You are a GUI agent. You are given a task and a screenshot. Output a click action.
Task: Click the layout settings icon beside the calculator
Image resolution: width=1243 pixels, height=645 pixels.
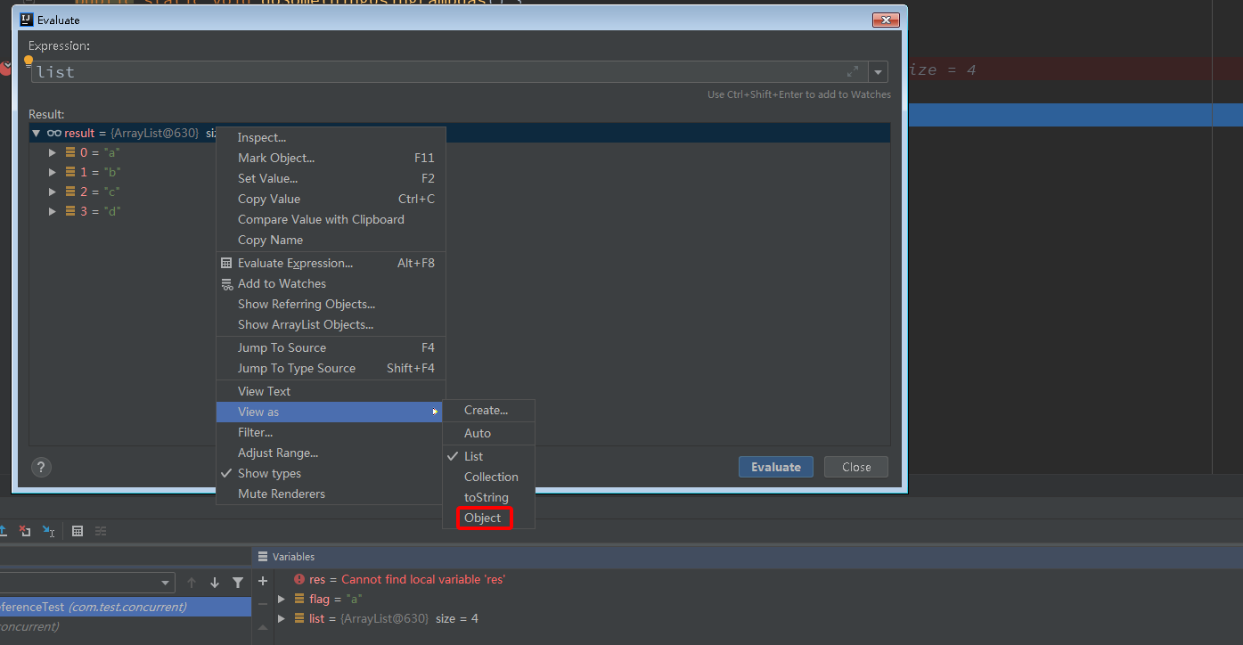coord(101,531)
